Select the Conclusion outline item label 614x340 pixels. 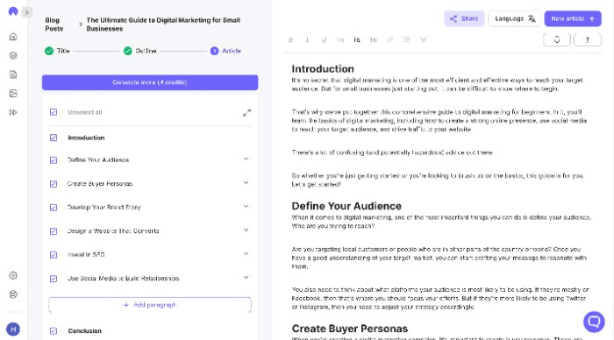pos(84,331)
